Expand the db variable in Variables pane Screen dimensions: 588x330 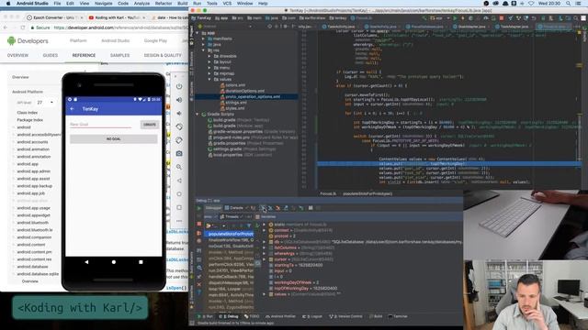pyautogui.click(x=265, y=242)
